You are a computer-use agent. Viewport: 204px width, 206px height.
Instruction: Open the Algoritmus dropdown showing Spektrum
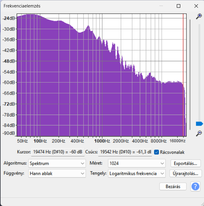tap(57, 163)
